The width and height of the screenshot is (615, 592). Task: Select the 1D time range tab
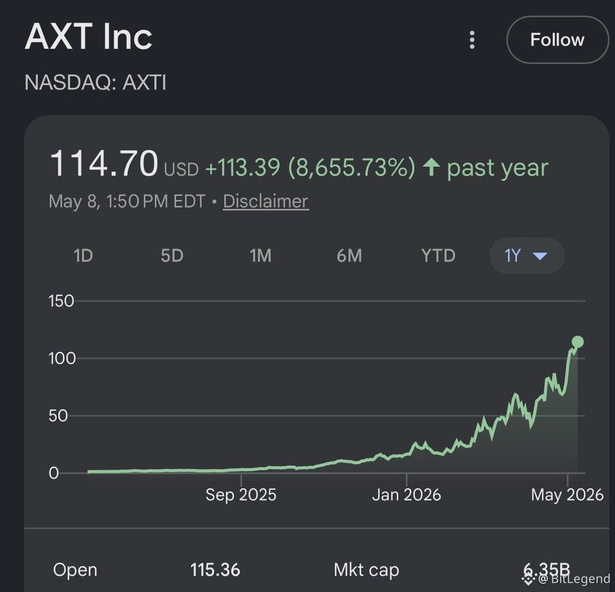(x=83, y=255)
